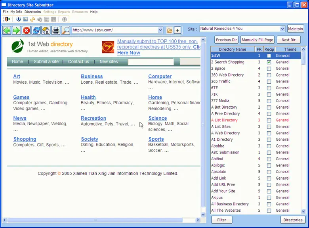Click the web page search input field
Image resolution: width=309 pixels, height=228 pixels.
point(151,62)
